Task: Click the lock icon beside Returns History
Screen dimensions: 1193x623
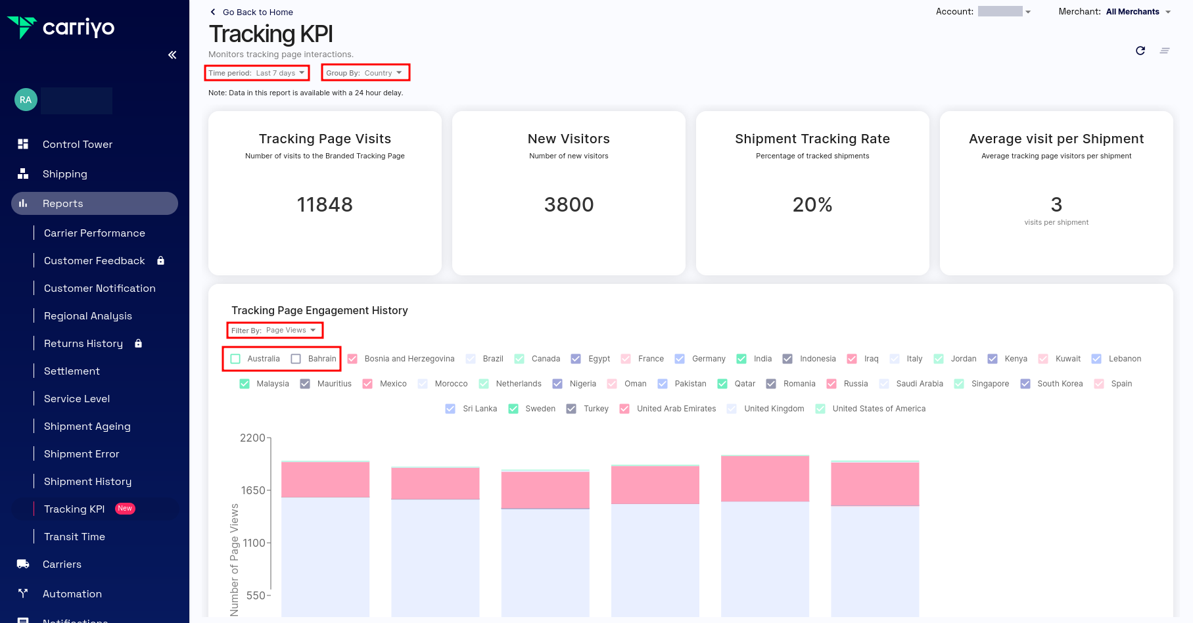Action: coord(138,343)
